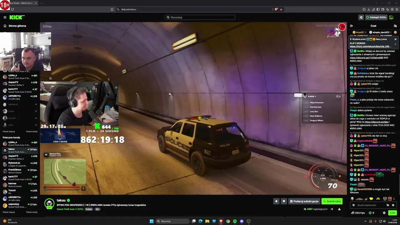This screenshot has width=400, height=225.
Task: Share the stream using the share icon
Action: click(332, 209)
